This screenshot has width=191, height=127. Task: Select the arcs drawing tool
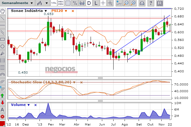point(2,74)
